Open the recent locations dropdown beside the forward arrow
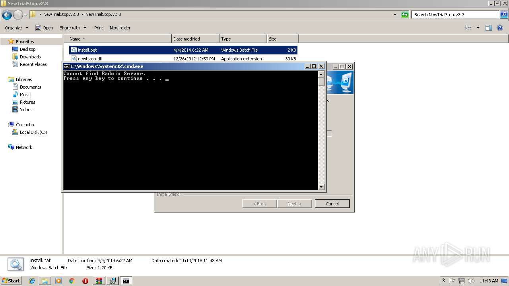The height and width of the screenshot is (286, 509). (x=25, y=15)
